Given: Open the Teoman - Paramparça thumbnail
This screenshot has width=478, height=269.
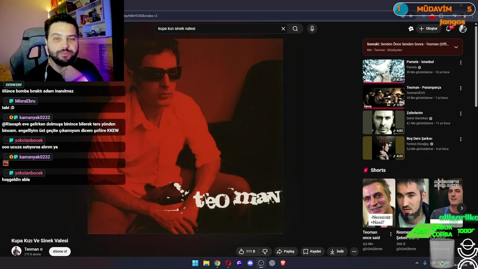Looking at the screenshot, I should (384, 97).
